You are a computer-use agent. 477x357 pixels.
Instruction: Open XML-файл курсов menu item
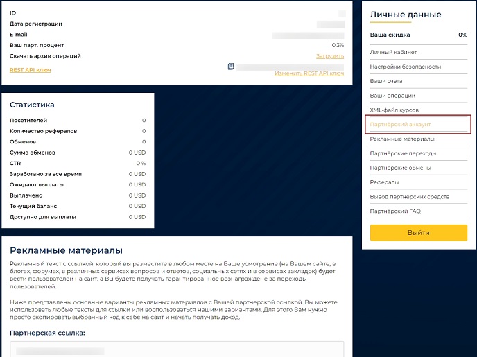394,110
